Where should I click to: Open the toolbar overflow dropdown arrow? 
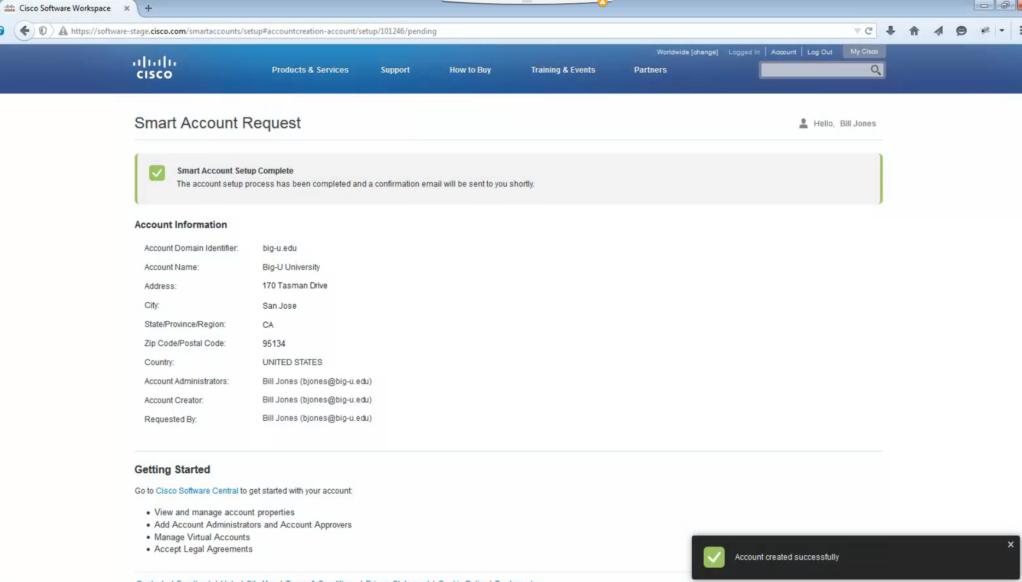1002,31
